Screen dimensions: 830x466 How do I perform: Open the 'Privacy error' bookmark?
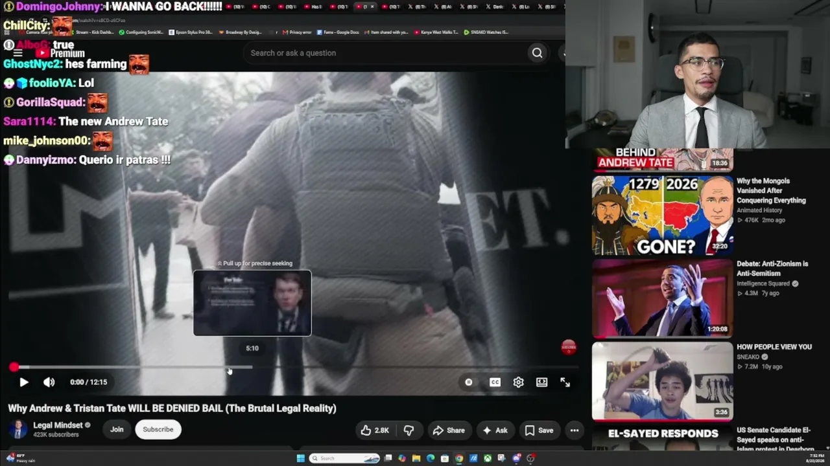pyautogui.click(x=298, y=32)
